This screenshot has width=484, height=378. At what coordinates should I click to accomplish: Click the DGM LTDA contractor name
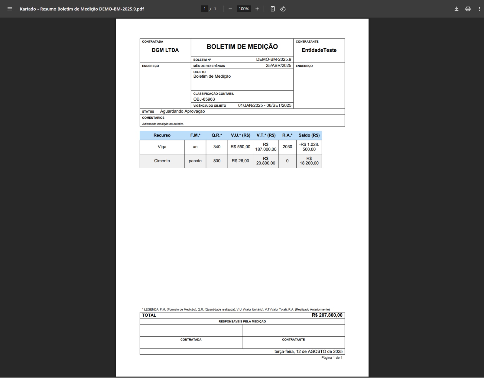click(165, 50)
